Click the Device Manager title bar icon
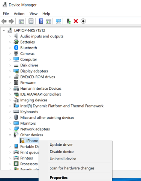This screenshot has height=181, width=141. click(x=5, y=5)
